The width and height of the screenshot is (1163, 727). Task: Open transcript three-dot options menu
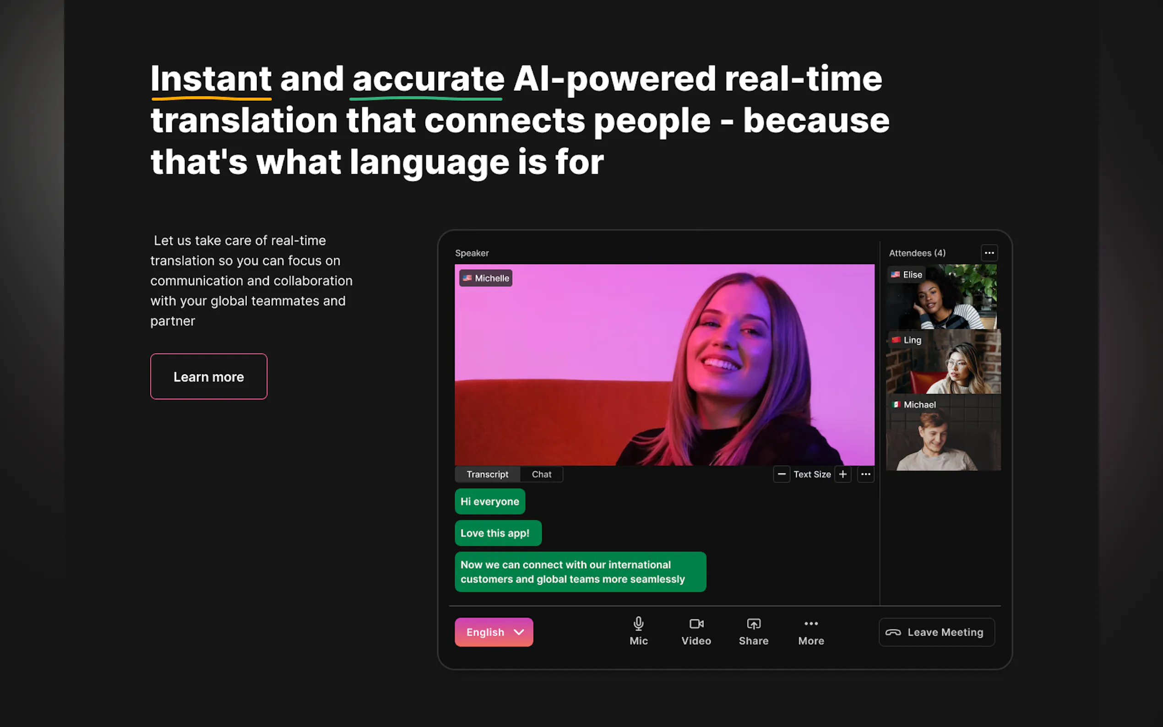tap(865, 474)
